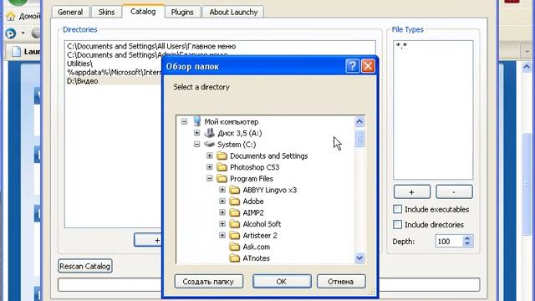Click the Ask.com folder icon
Screen dimensions: 535x301
click(x=235, y=247)
